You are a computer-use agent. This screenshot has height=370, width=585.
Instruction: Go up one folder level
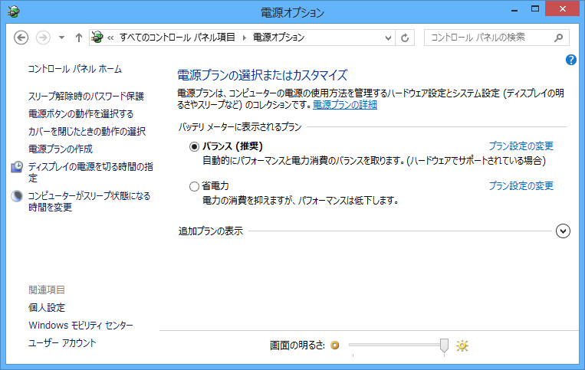click(79, 38)
